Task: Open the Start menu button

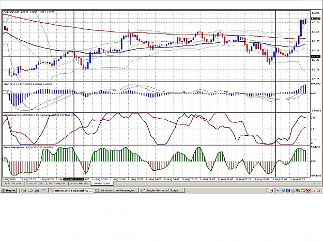Action: coord(9,190)
